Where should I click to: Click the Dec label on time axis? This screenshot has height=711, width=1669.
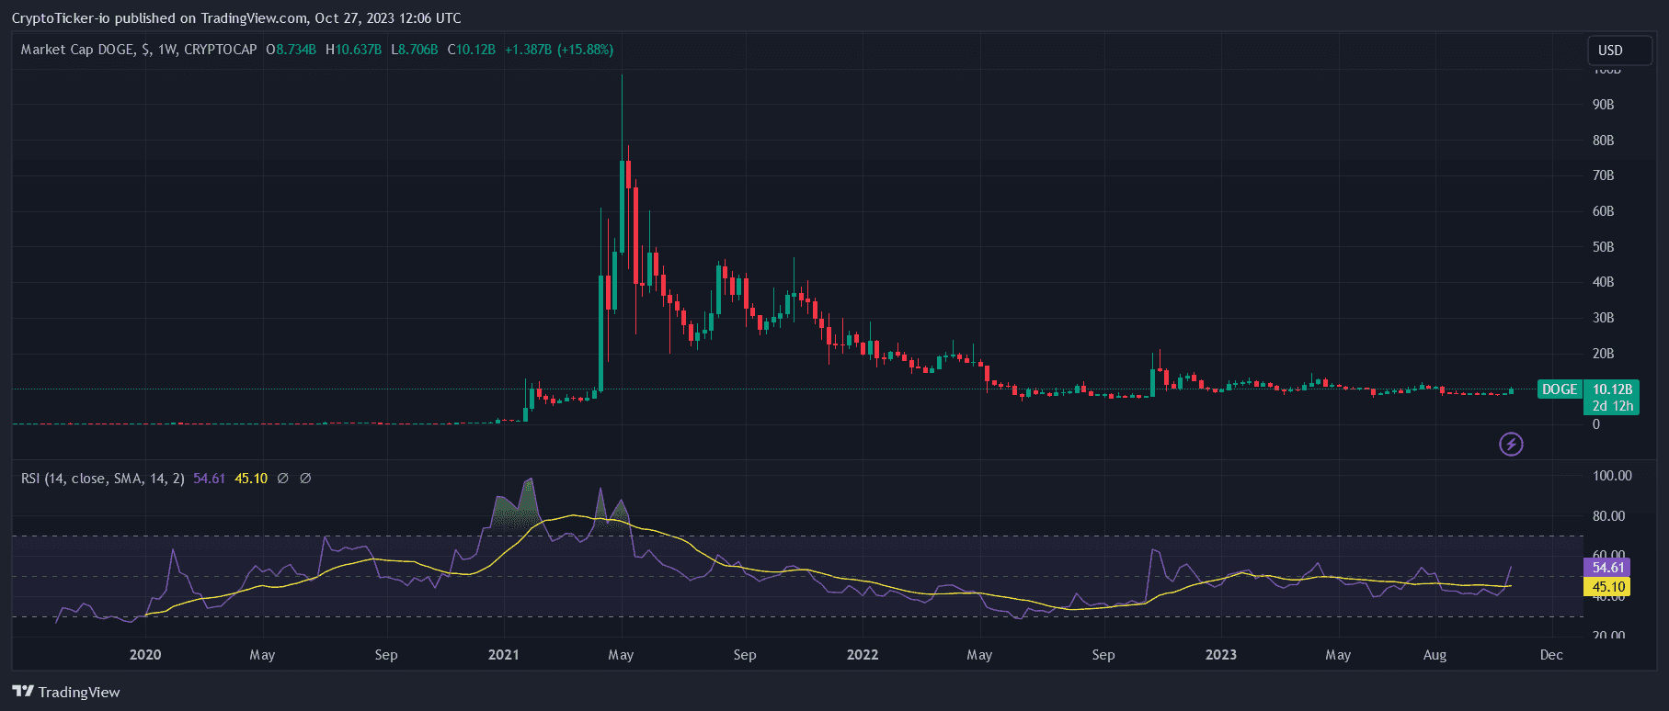1551,655
